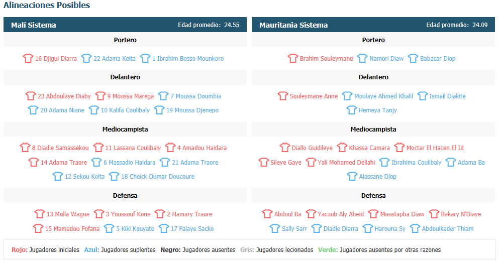The width and height of the screenshot is (499, 262).
Task: Click the Negro: Jugadores ausentes legend entry
Action: pyautogui.click(x=197, y=249)
